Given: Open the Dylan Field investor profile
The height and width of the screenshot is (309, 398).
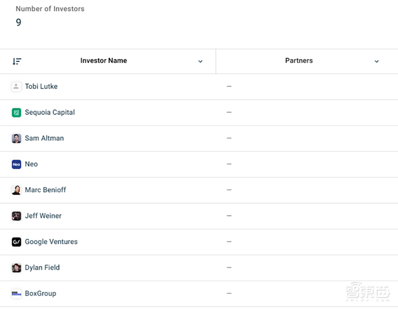Looking at the screenshot, I should 42,268.
